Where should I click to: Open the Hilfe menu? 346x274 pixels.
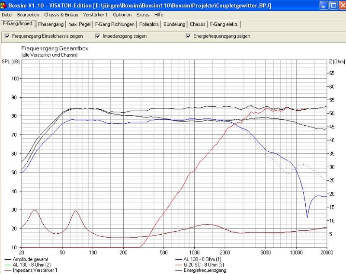click(x=159, y=15)
